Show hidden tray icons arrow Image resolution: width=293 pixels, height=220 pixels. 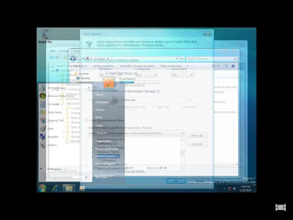point(224,188)
